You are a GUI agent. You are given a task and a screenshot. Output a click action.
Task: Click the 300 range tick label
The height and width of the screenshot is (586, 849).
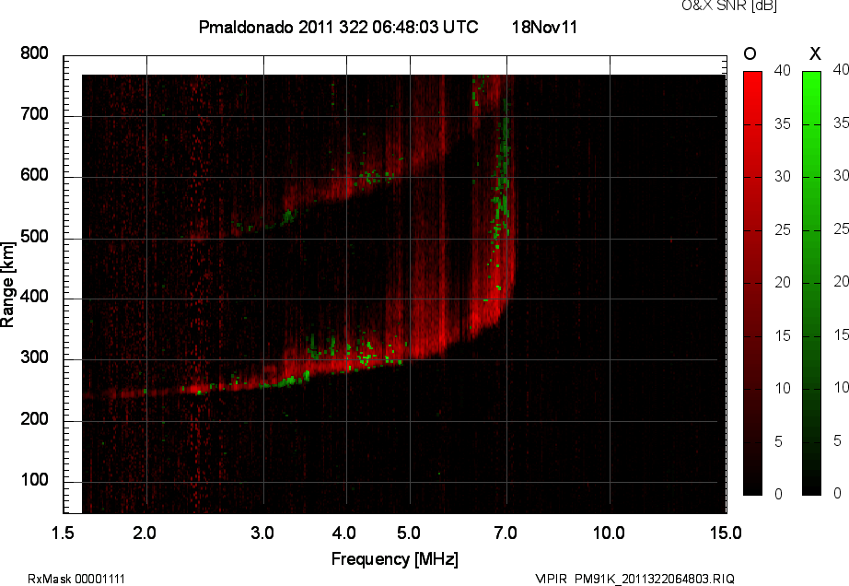(x=34, y=357)
